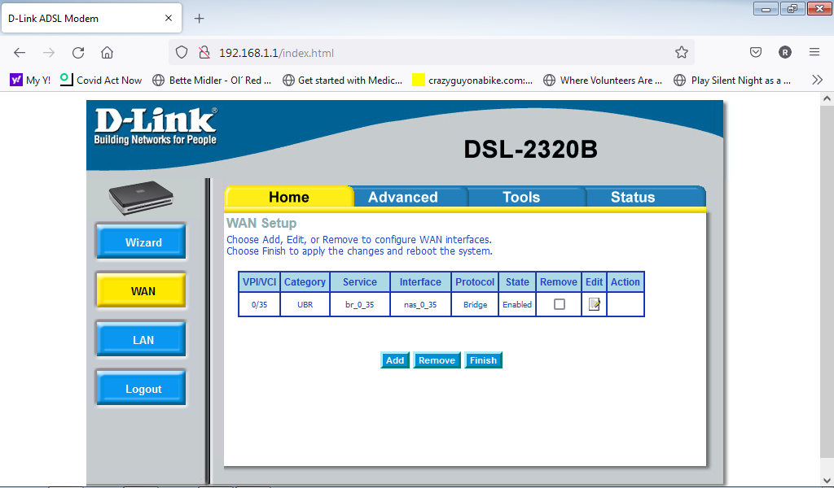Tick the Remove checkbox for 0/35 row
Viewport: 834px width, 488px height.
pos(559,304)
